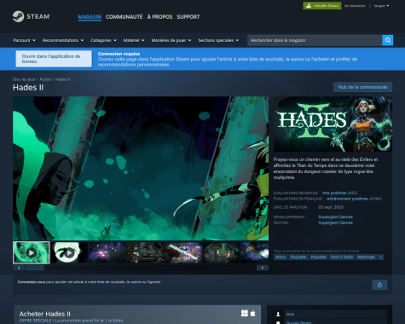Open the COMMUNAUTÉ menu
The width and height of the screenshot is (405, 324).
124,17
